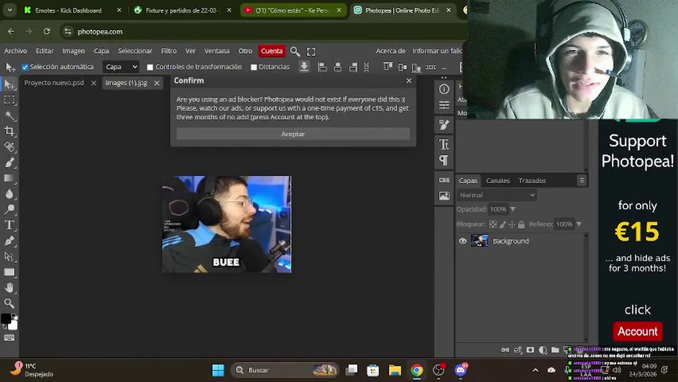Open the search magnifier beside Cuenta
Image resolution: width=678 pixels, height=382 pixels.
tap(295, 51)
